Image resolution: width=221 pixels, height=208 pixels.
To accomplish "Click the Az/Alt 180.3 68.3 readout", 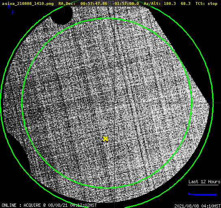I will point(167,4).
